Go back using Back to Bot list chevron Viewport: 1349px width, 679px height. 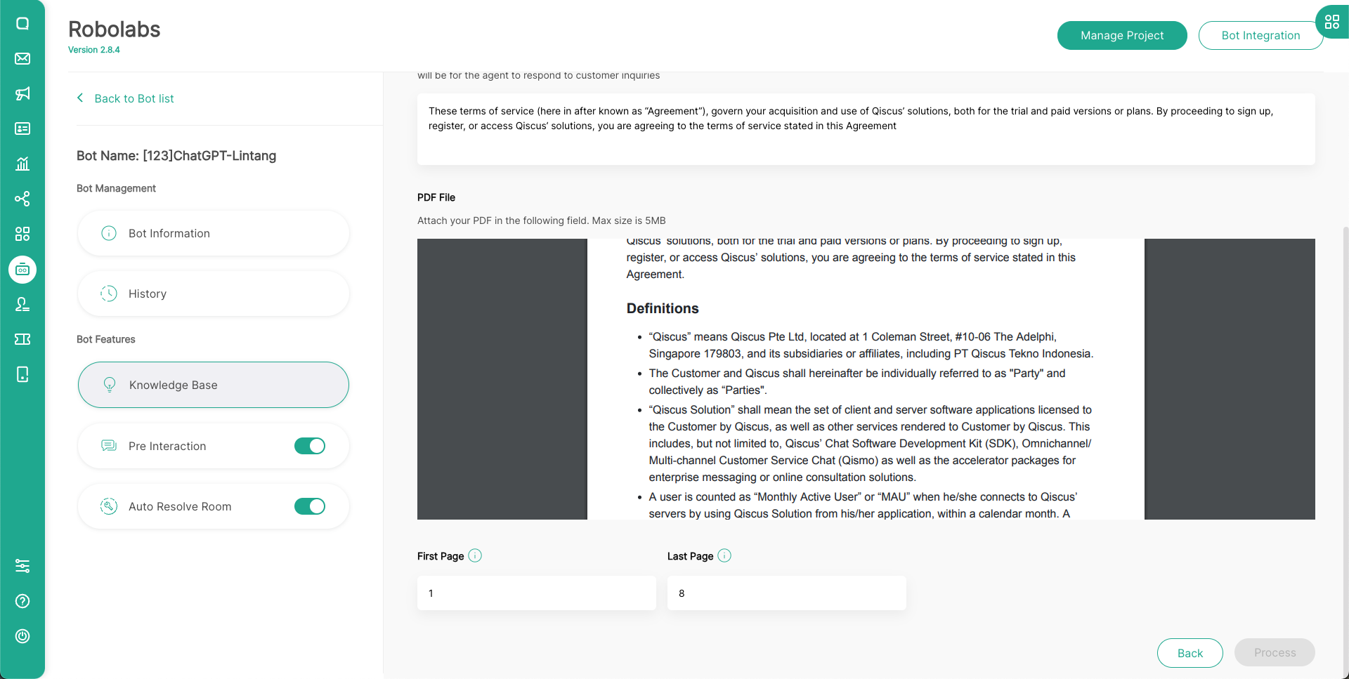(80, 98)
